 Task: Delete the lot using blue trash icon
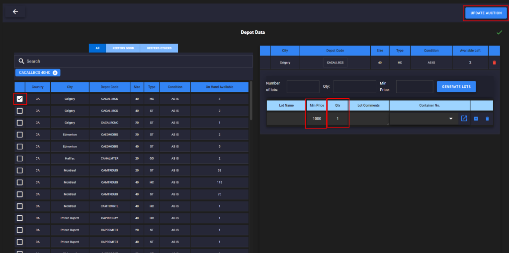(x=487, y=119)
